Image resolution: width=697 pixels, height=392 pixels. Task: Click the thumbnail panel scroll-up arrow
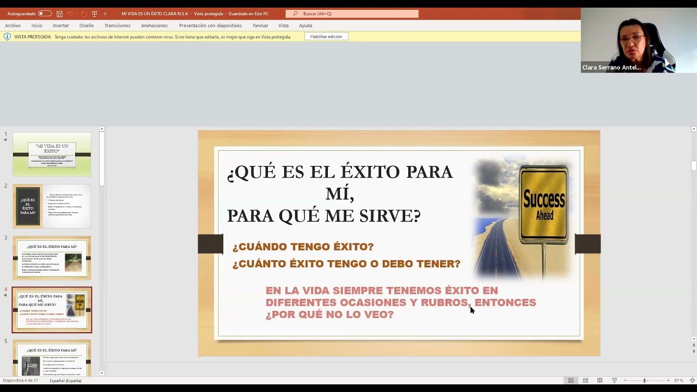101,130
